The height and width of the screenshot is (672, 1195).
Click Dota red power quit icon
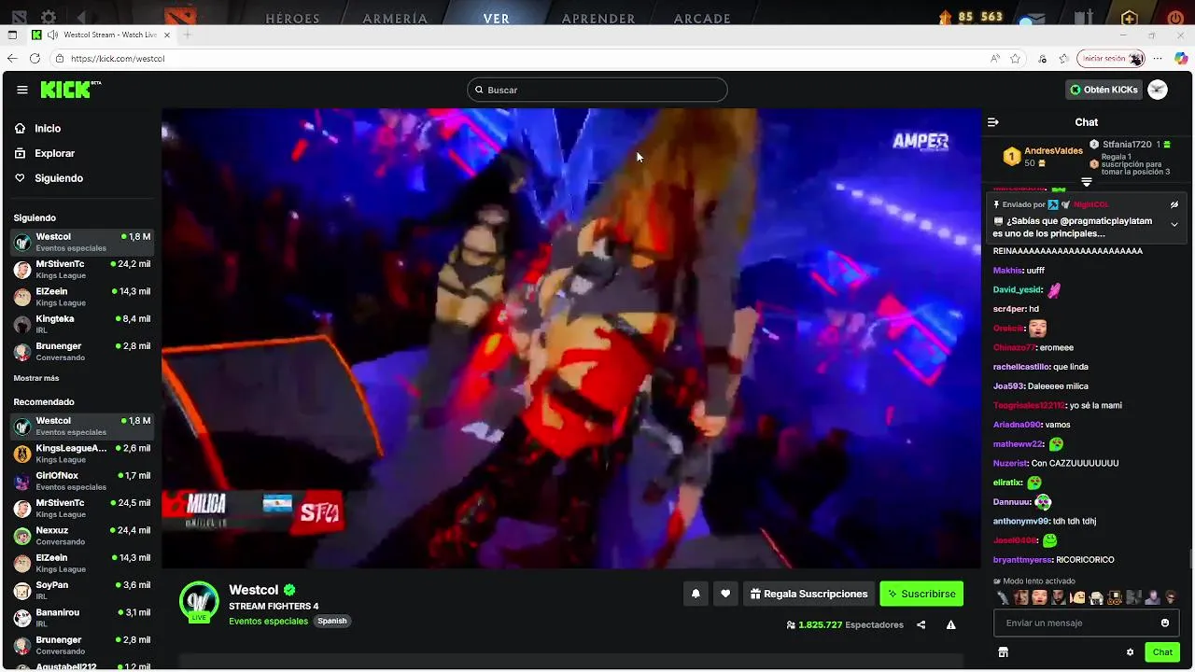pos(1175,17)
